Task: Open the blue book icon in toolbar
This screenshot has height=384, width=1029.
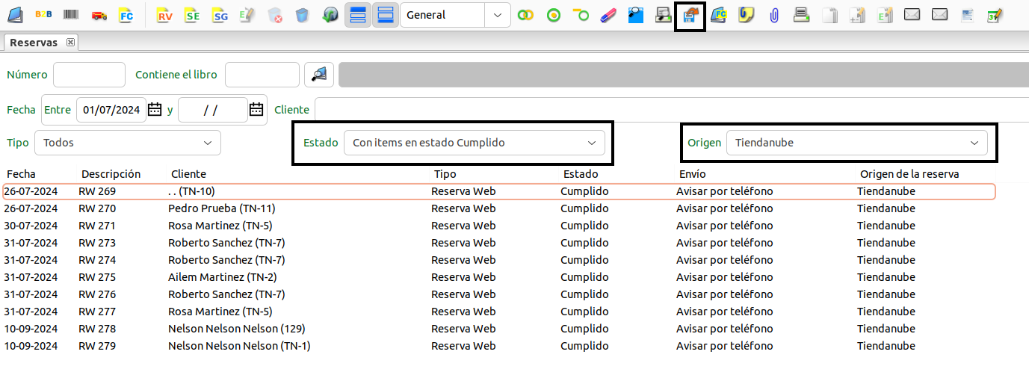Action: pos(16,15)
